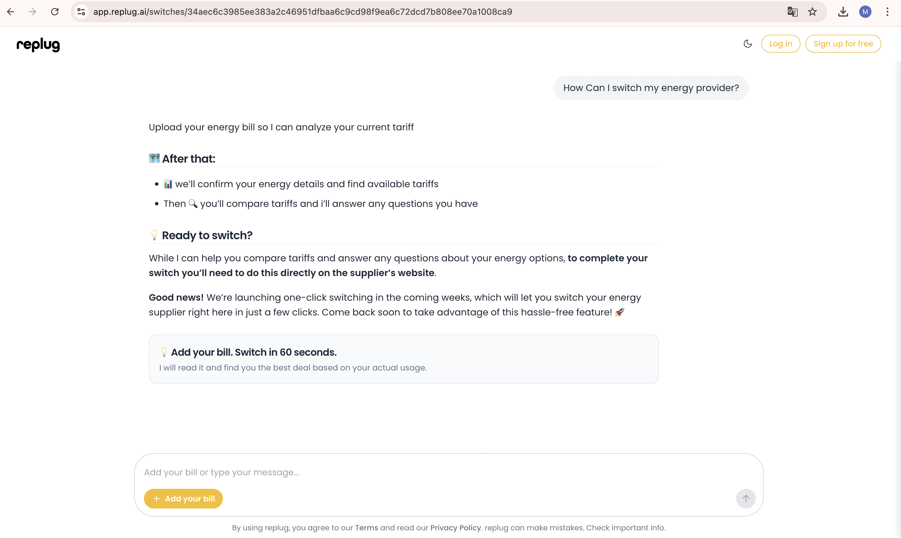This screenshot has width=901, height=538.
Task: Click the plus Add your bill button
Action: pyautogui.click(x=183, y=498)
